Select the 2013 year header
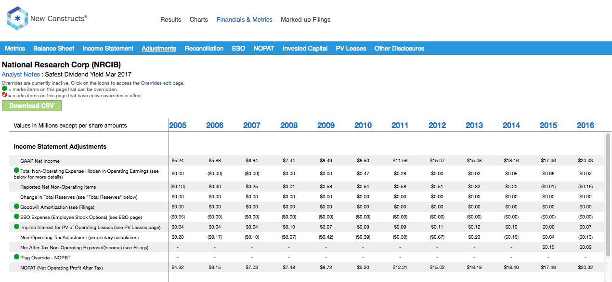The width and height of the screenshot is (612, 282). pyautogui.click(x=474, y=126)
